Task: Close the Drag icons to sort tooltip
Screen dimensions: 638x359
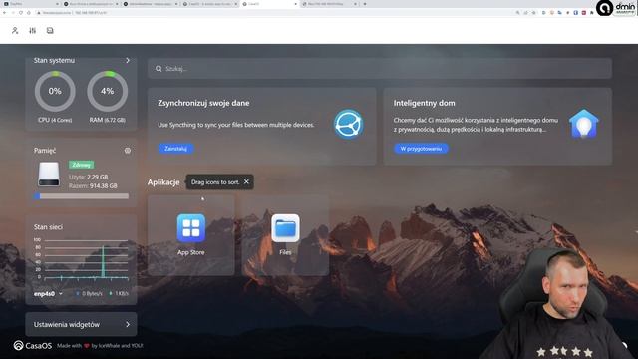Action: click(246, 181)
